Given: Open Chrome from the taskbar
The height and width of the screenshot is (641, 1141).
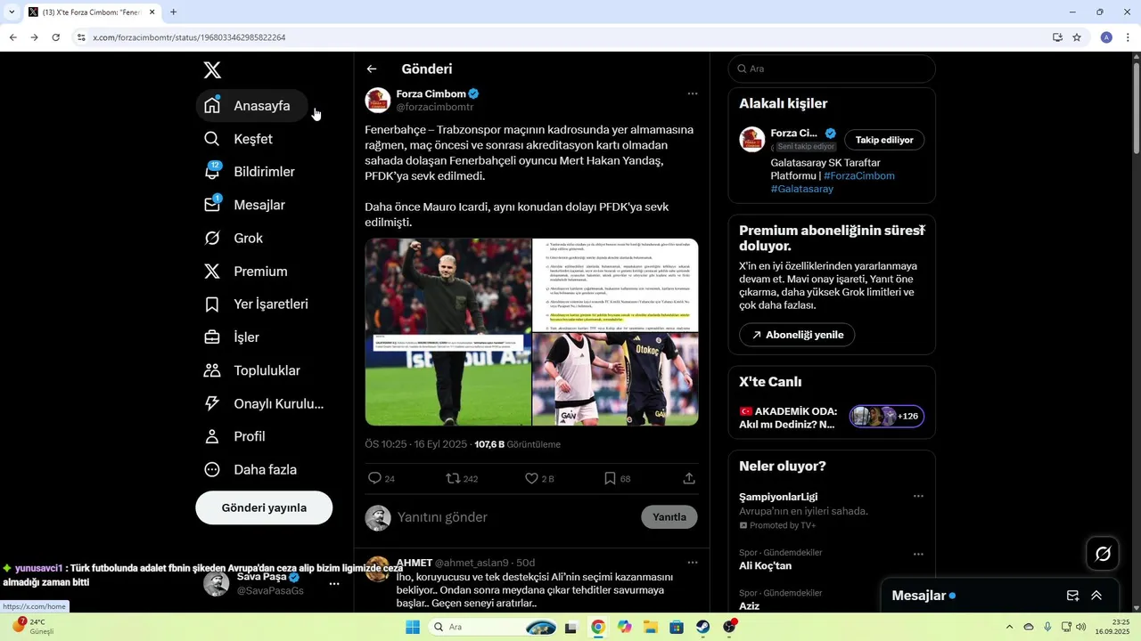Looking at the screenshot, I should point(598,627).
